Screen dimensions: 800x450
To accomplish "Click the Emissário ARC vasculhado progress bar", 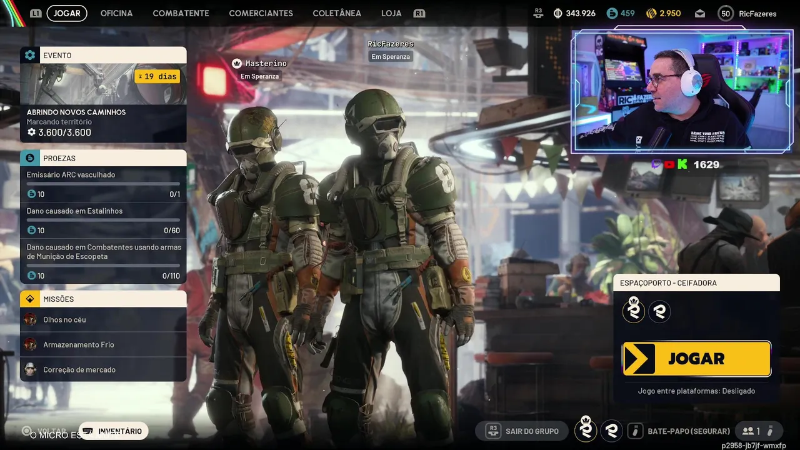I will click(x=103, y=184).
